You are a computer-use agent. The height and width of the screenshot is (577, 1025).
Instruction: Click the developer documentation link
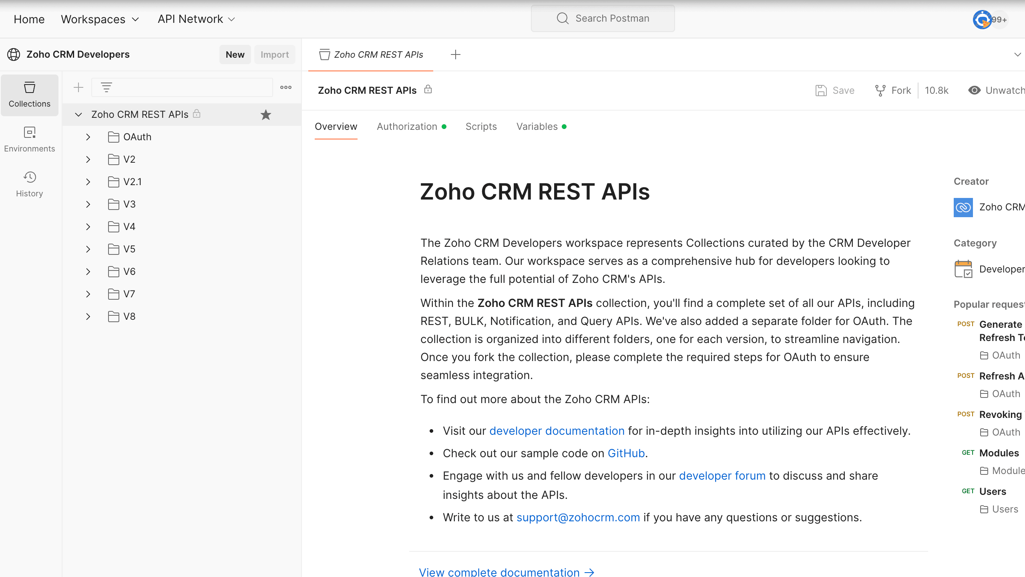tap(557, 431)
